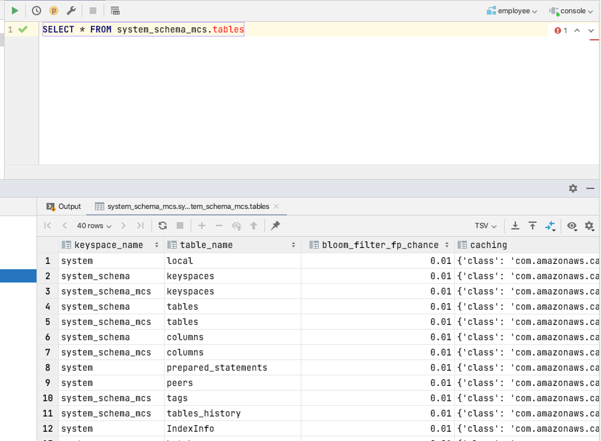This screenshot has height=441, width=601.
Task: Submit changes with the up arrow icon
Action: (254, 225)
